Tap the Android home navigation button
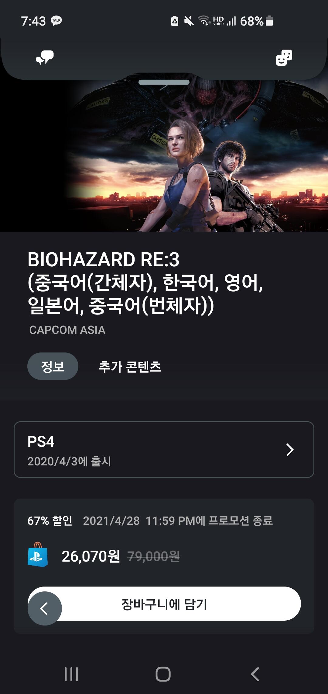Image resolution: width=328 pixels, height=694 pixels. tap(163, 674)
